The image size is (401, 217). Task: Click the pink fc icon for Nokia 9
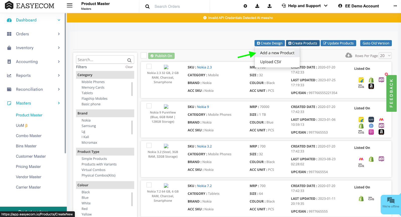coord(371,132)
